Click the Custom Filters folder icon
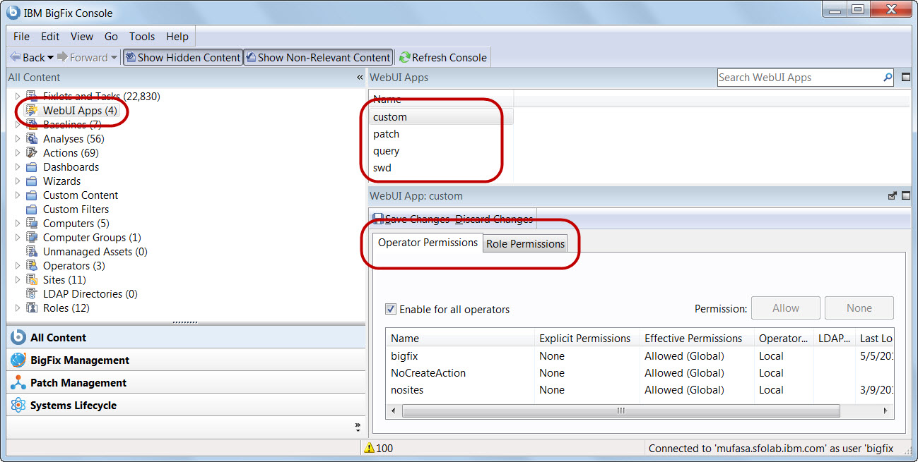The height and width of the screenshot is (462, 918). 31,209
